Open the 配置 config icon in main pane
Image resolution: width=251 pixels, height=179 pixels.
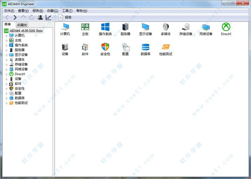(125, 49)
